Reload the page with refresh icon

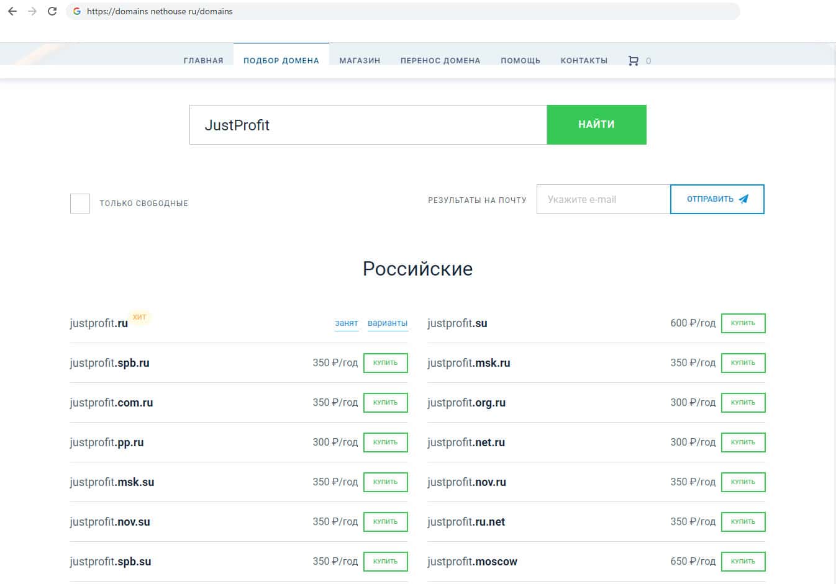pyautogui.click(x=52, y=11)
